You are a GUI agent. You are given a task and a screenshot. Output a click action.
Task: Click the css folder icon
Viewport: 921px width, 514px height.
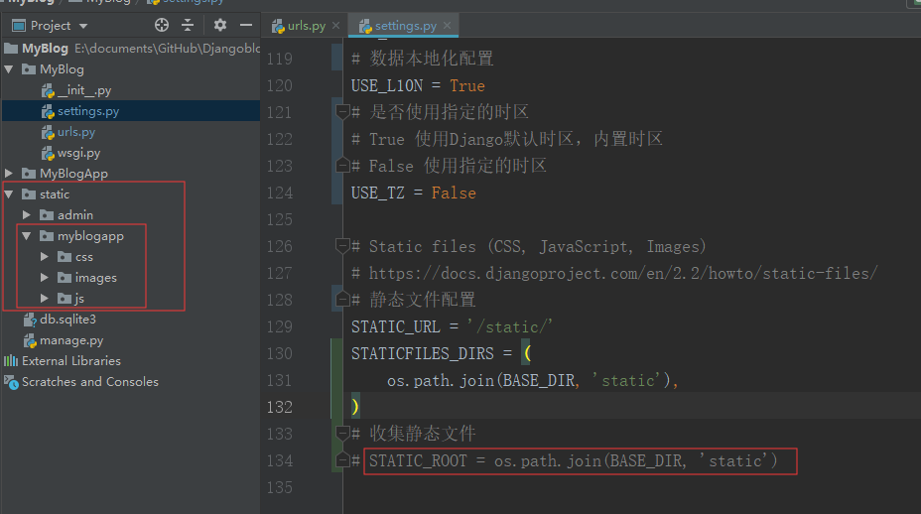65,257
